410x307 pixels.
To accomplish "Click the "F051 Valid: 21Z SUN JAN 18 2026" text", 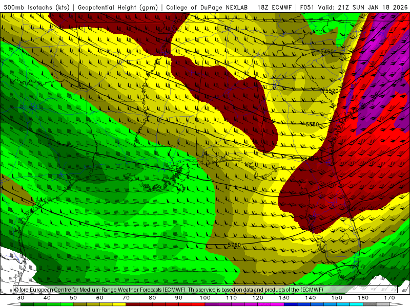I will 354,7.
